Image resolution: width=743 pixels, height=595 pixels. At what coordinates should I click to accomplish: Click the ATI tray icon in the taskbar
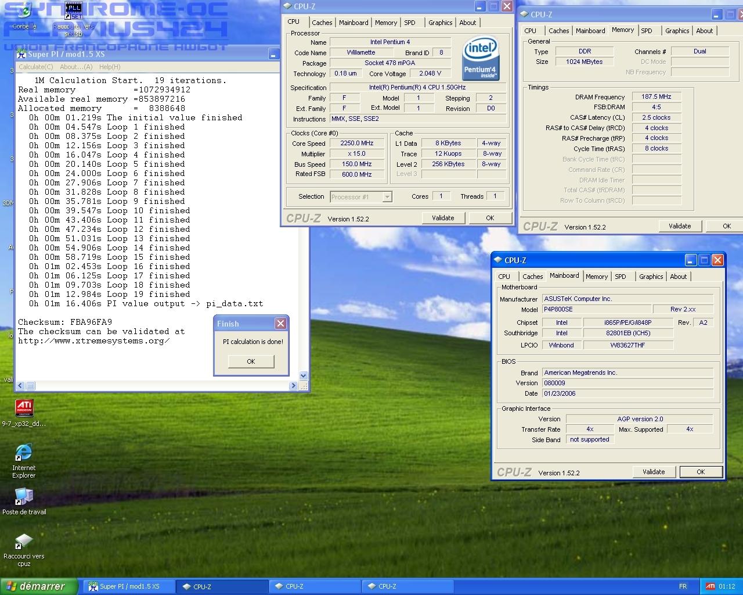pyautogui.click(x=710, y=586)
